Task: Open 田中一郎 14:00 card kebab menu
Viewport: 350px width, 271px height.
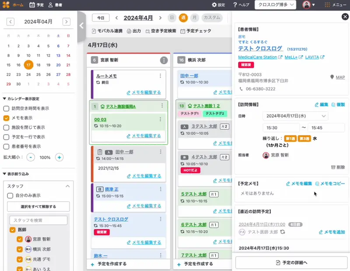Action: click(161, 152)
